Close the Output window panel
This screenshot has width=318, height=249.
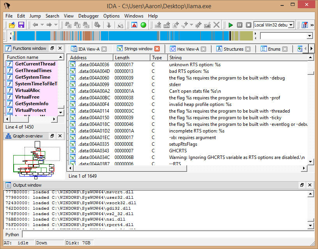pyautogui.click(x=310, y=185)
